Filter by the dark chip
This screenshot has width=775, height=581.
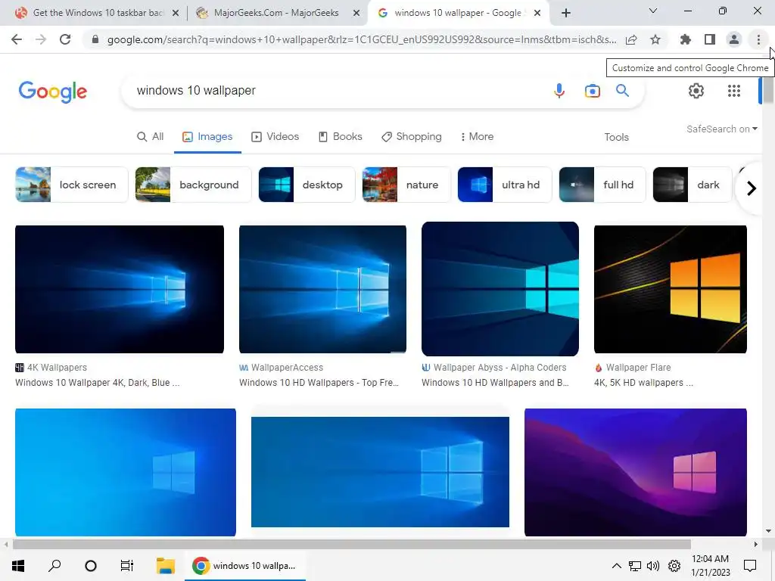pos(692,185)
